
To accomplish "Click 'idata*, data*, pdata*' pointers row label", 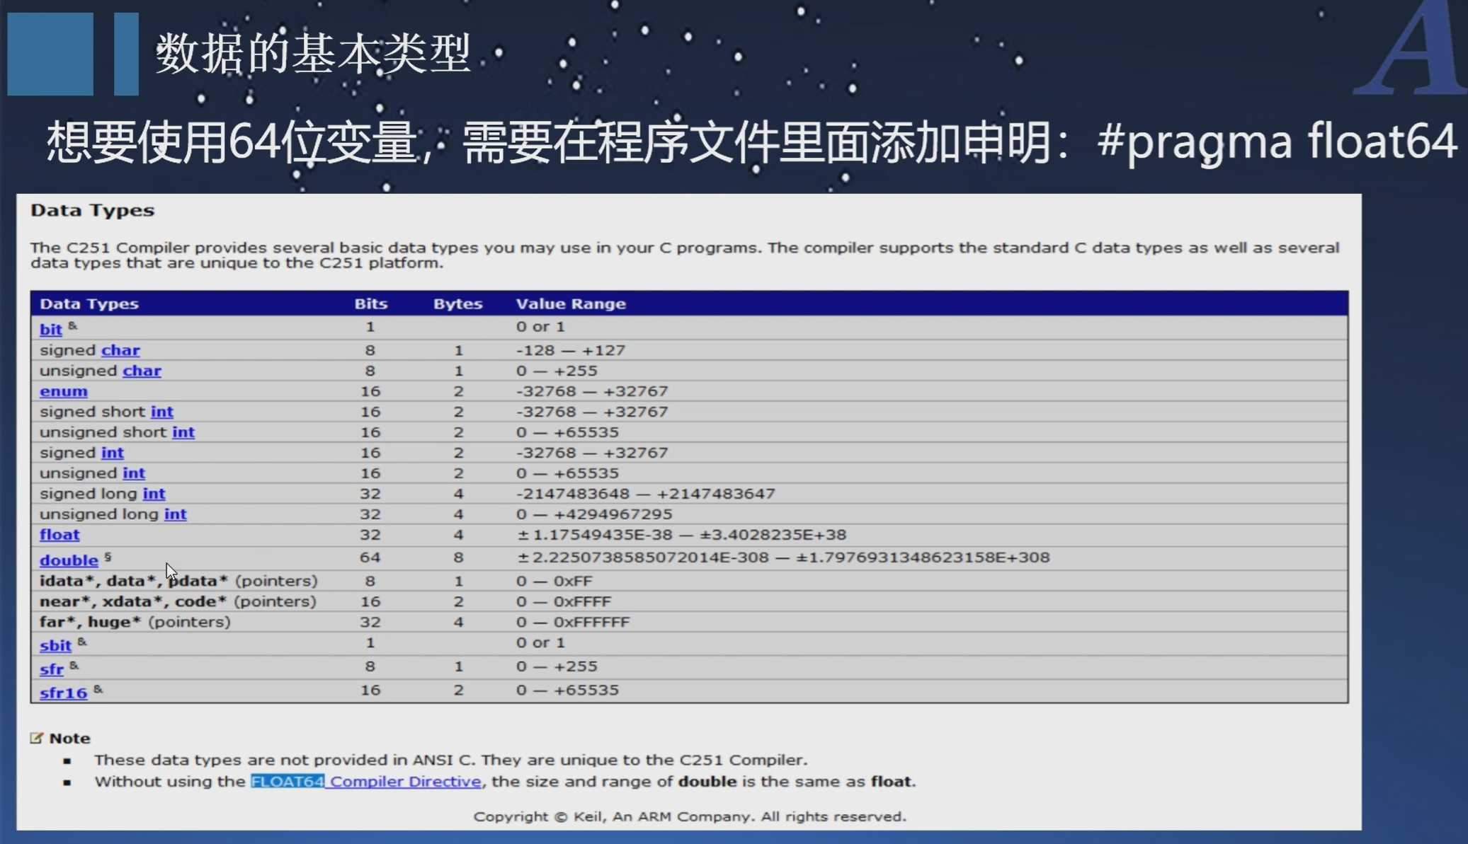I will pyautogui.click(x=178, y=581).
